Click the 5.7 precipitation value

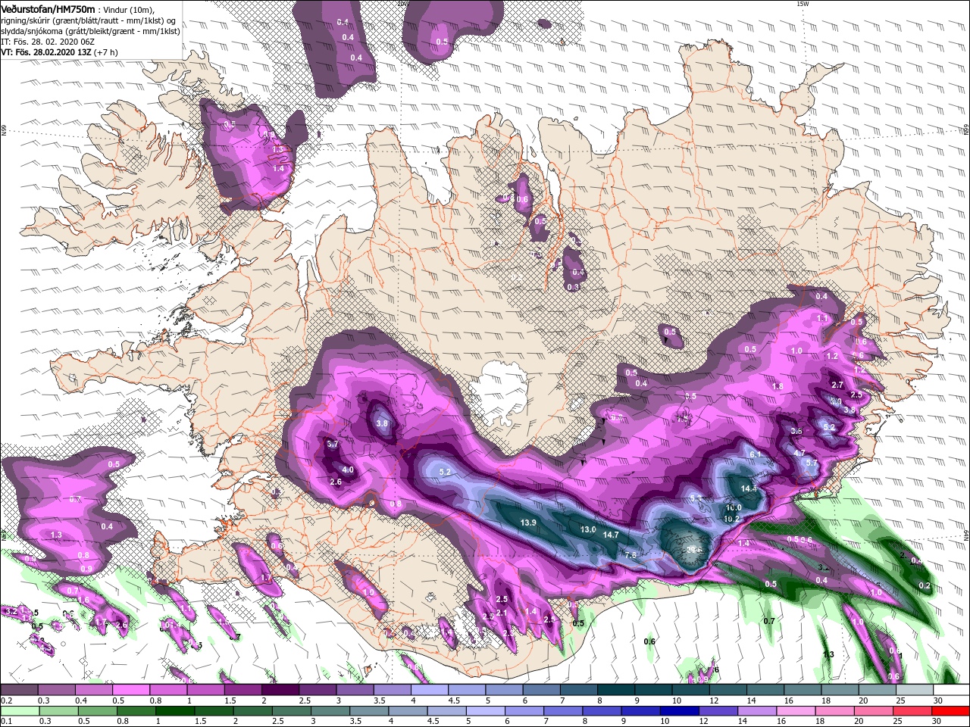[x=812, y=463]
